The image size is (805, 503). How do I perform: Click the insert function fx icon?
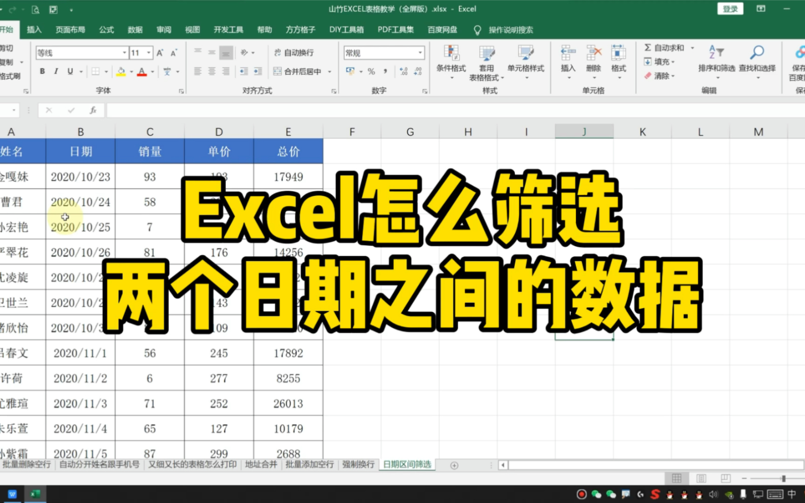(93, 110)
